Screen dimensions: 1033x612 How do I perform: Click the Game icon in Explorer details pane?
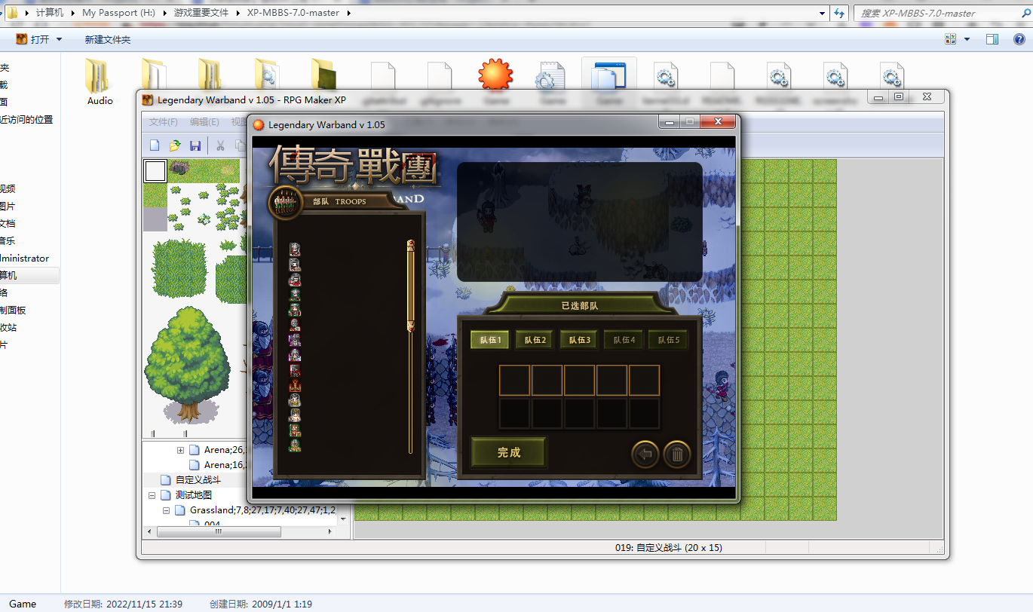click(23, 604)
